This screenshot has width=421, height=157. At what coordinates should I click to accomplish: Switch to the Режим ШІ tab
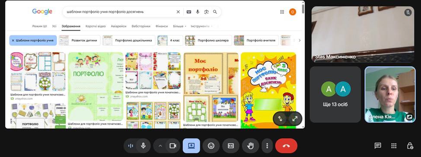pos(39,26)
